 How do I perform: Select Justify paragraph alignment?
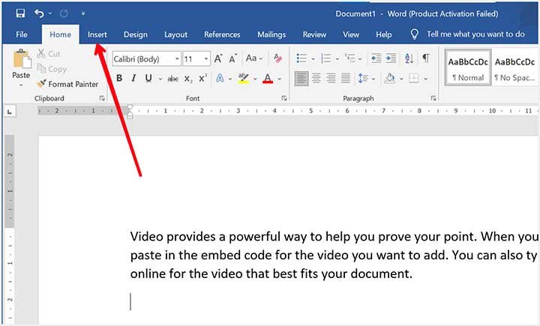coord(346,79)
